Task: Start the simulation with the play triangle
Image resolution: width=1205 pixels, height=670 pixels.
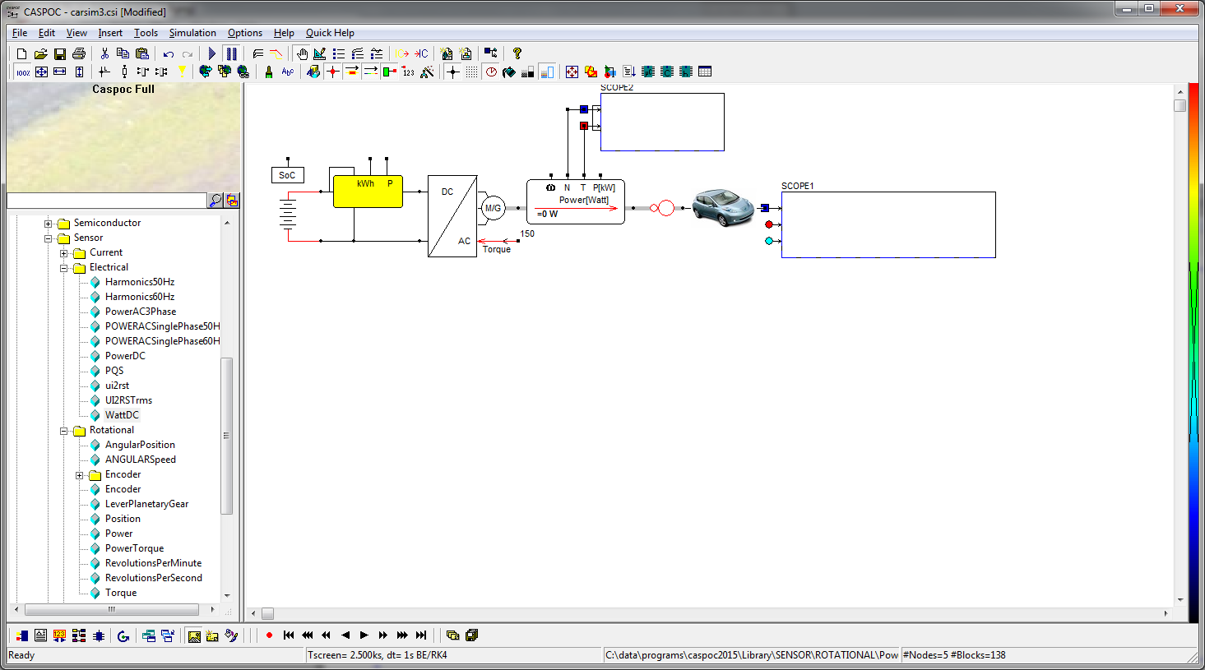Action: [212, 53]
